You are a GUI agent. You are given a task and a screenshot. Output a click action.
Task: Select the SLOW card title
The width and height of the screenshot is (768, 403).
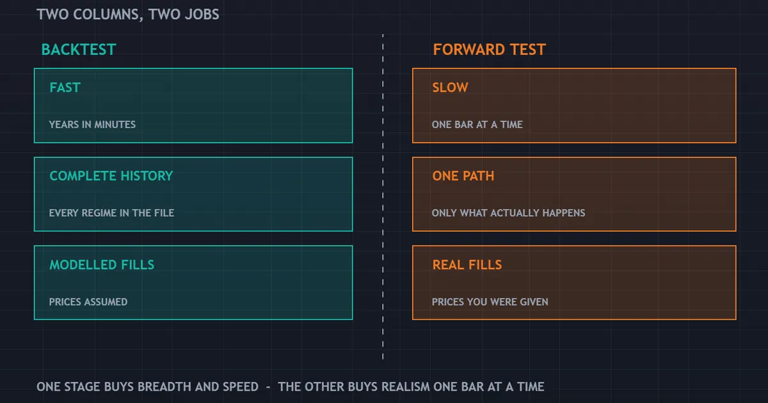pyautogui.click(x=450, y=88)
